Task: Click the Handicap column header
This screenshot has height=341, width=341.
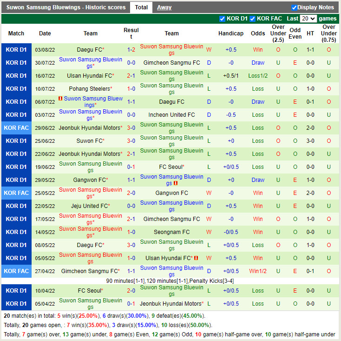Action: 231,33
